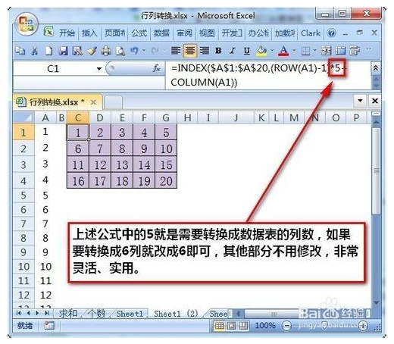
Task: Click the Print icon in toolbar
Action: point(106,51)
